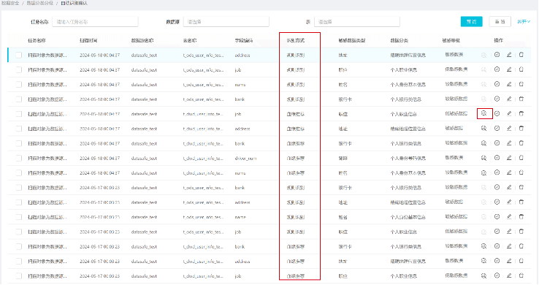
Task: Edit the 05-17 t_ods job row
Action: point(509,232)
